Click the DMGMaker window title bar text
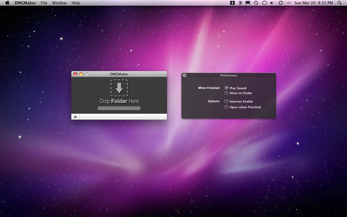347x217 pixels. 119,74
